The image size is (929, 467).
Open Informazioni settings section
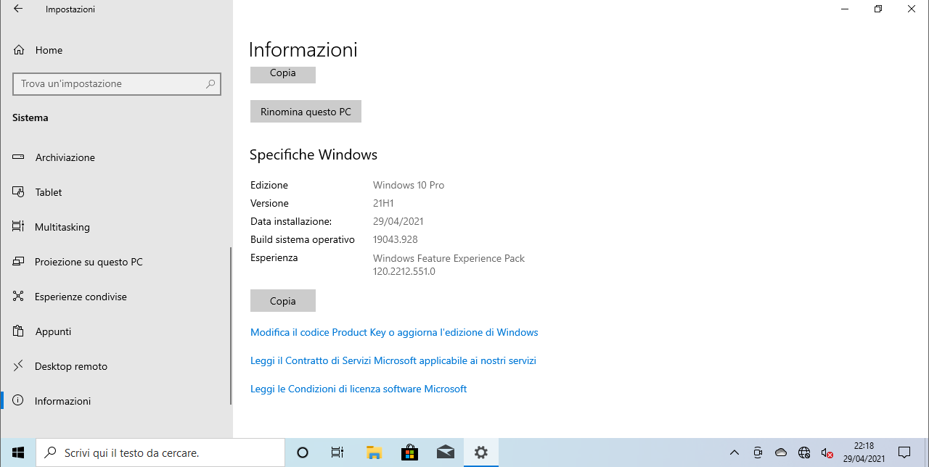[116, 401]
